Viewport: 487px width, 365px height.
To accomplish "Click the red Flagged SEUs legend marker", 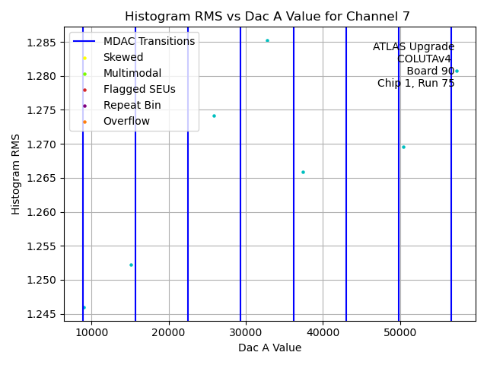I will tap(84, 90).
